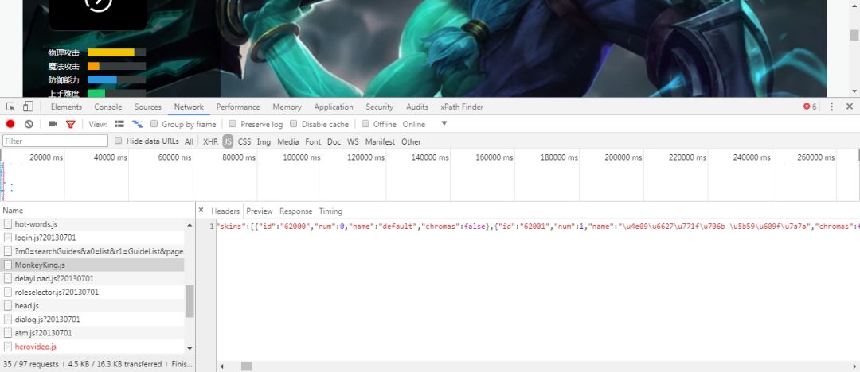Select dialog.js?20130701 request
The height and width of the screenshot is (372, 860).
(x=92, y=319)
